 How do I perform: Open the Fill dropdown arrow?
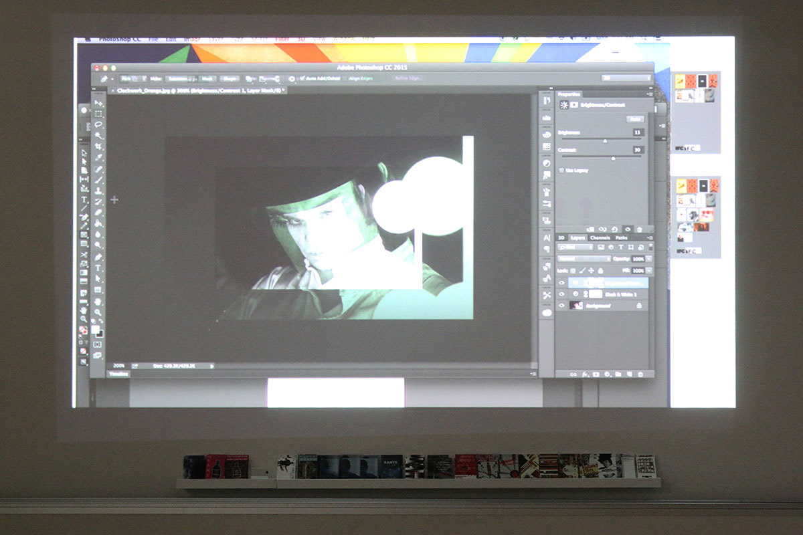(x=649, y=270)
